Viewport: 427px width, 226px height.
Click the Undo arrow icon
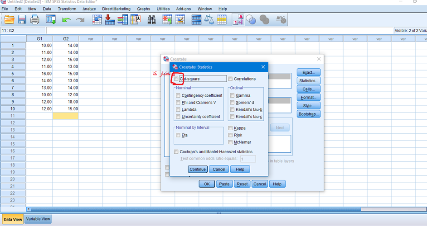67,20
